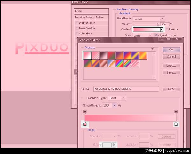
Task: Choose the Violet, Green, Orange gradient preset
Action: [88, 63]
